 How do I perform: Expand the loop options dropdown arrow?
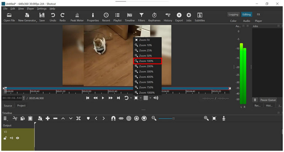pos(131,98)
